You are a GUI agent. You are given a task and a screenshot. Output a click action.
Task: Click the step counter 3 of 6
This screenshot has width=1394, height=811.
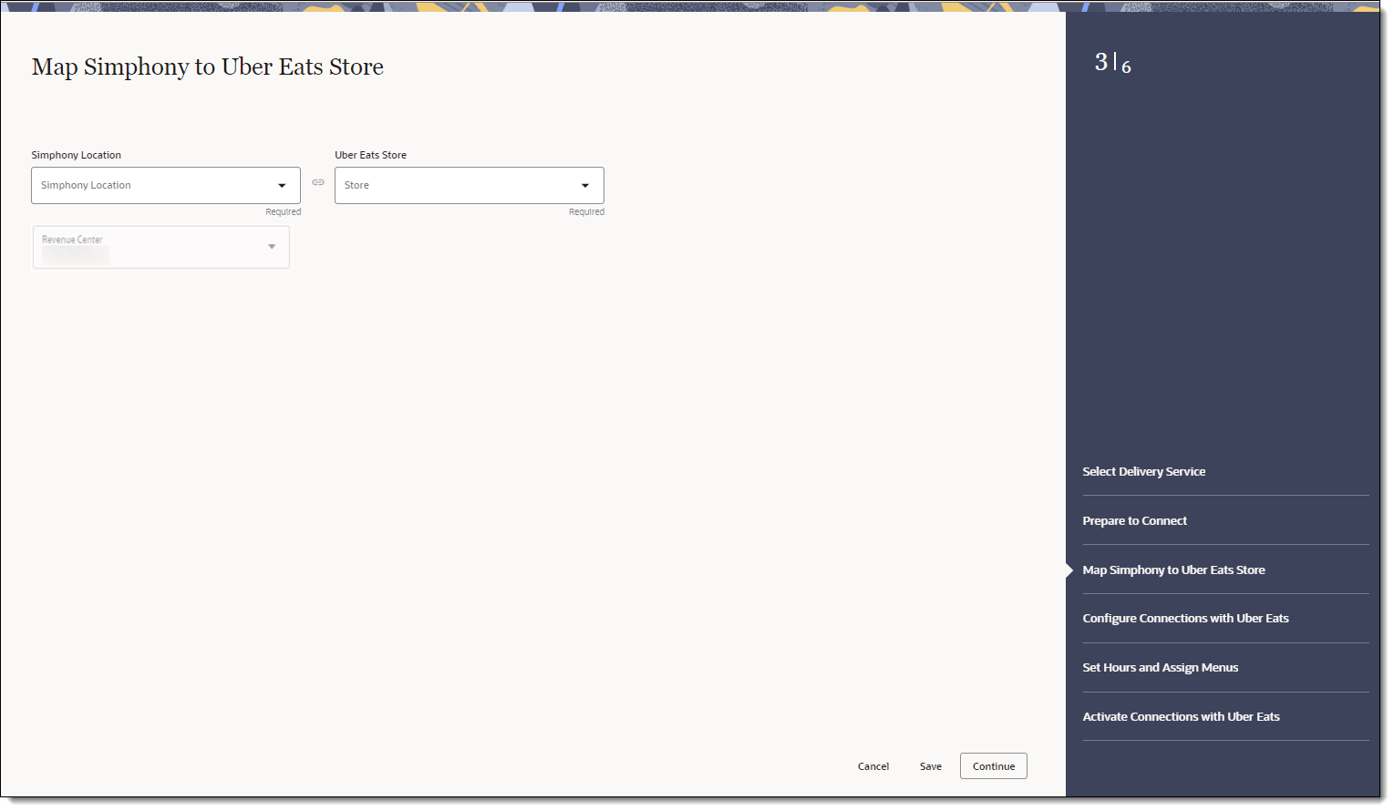1113,63
